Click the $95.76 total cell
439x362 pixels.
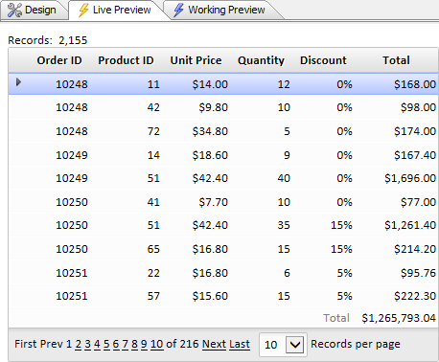pos(418,273)
